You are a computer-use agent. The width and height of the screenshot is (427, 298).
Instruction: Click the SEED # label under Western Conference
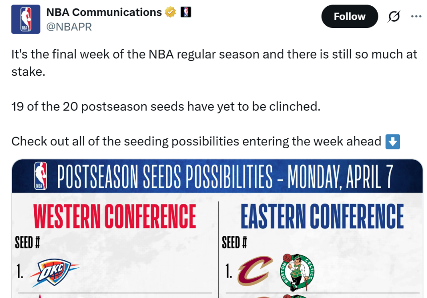pos(28,242)
